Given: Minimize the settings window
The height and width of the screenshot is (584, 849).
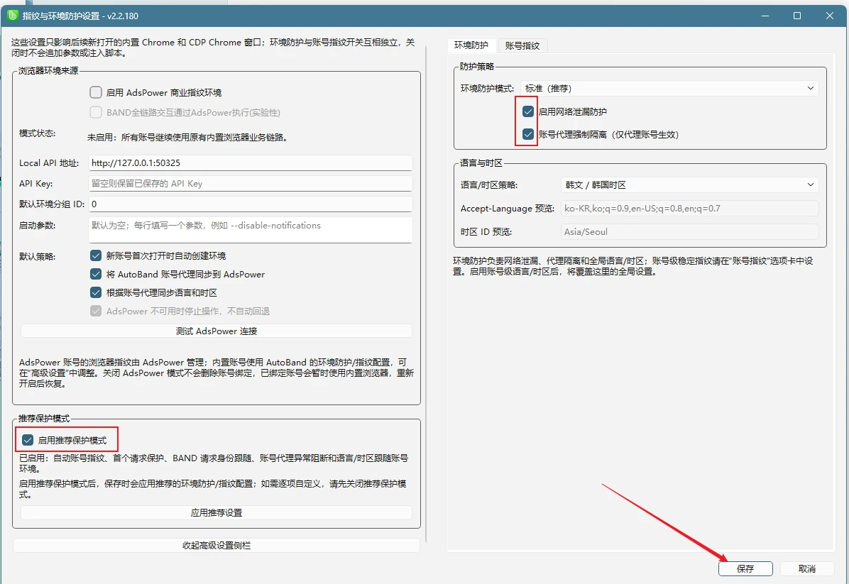Looking at the screenshot, I should [765, 16].
